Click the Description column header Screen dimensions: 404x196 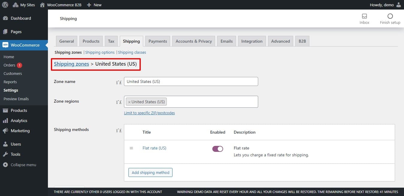pyautogui.click(x=245, y=132)
